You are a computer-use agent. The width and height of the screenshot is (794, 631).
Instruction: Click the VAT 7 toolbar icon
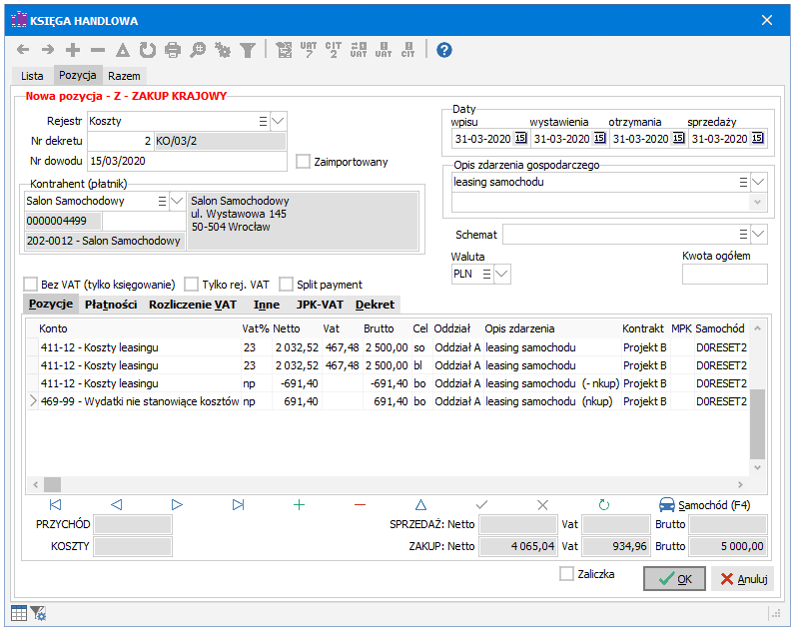(309, 50)
